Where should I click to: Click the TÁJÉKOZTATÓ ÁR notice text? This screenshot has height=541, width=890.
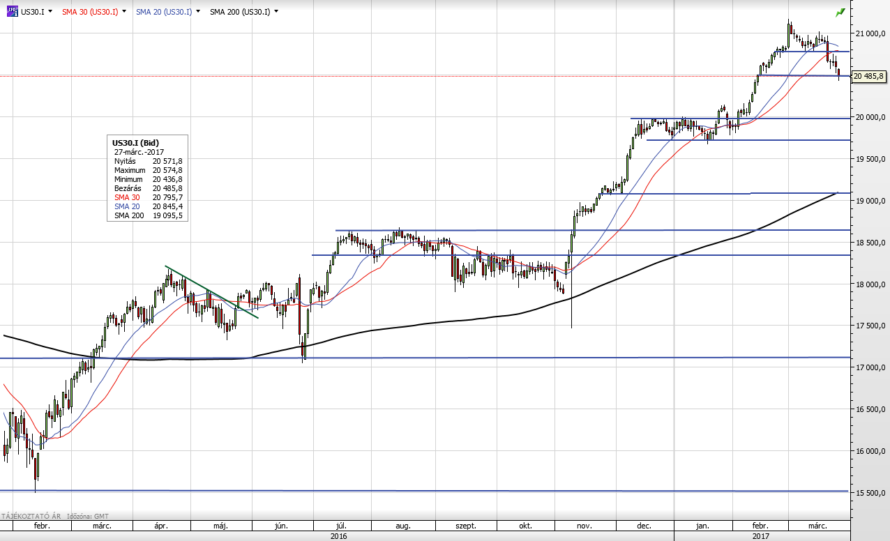(30, 517)
